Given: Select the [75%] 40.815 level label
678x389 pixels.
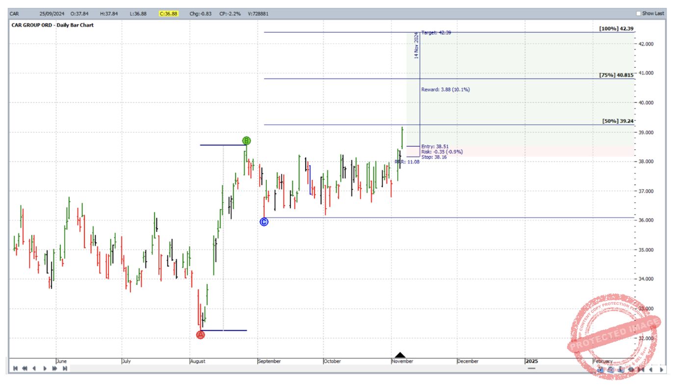Looking at the screenshot, I should (616, 75).
